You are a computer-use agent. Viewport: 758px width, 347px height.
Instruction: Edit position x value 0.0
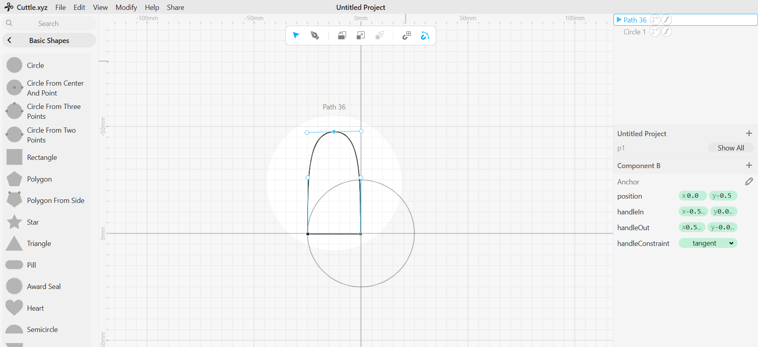693,196
